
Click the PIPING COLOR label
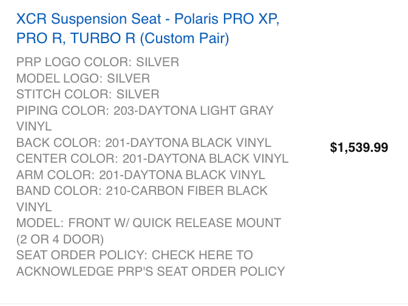coord(63,110)
